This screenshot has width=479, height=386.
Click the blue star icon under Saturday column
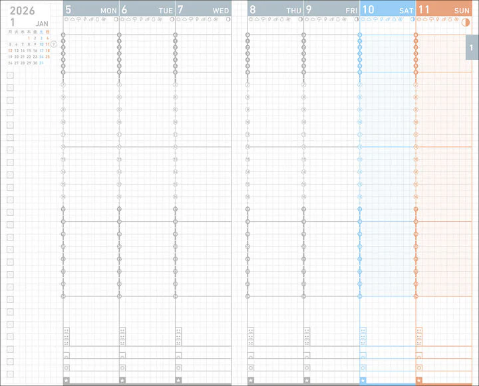[x=363, y=380]
